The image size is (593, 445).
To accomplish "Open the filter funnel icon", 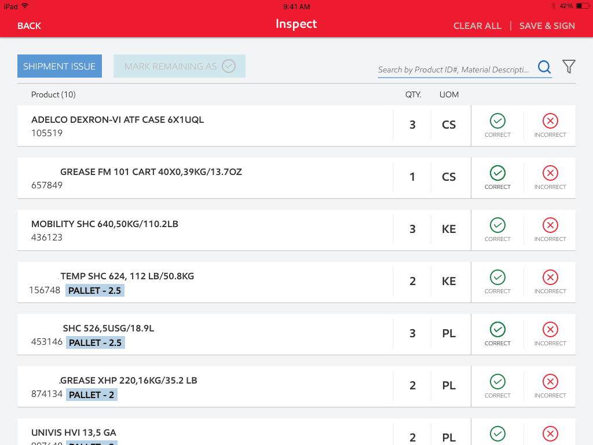I will pyautogui.click(x=569, y=67).
